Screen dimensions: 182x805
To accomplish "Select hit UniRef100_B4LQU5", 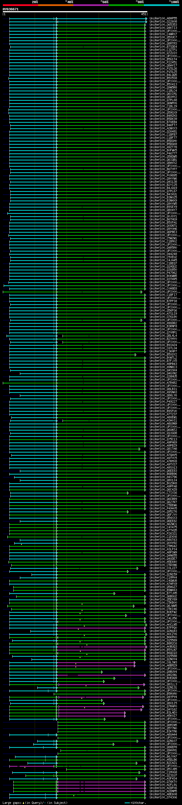I will point(163,75).
